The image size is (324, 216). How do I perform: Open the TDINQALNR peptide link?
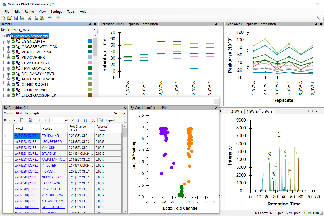click(50, 136)
